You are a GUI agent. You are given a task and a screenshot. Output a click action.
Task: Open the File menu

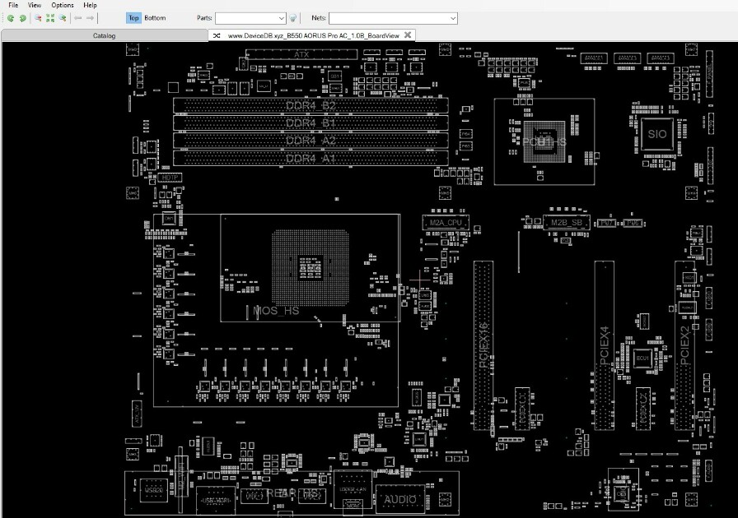click(x=13, y=5)
